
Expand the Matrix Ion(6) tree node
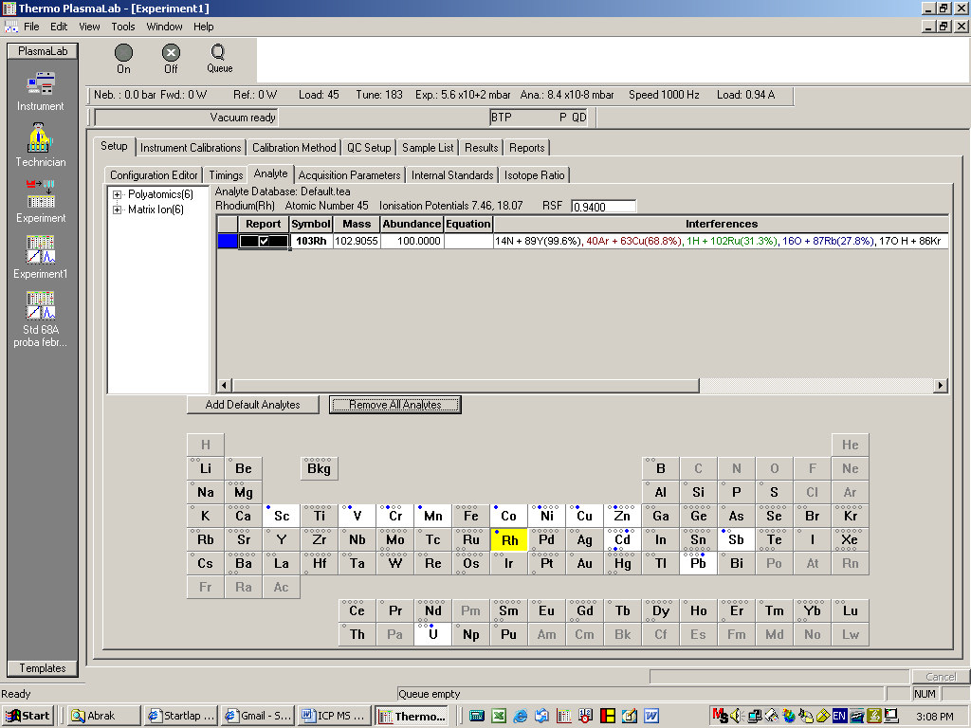[117, 209]
